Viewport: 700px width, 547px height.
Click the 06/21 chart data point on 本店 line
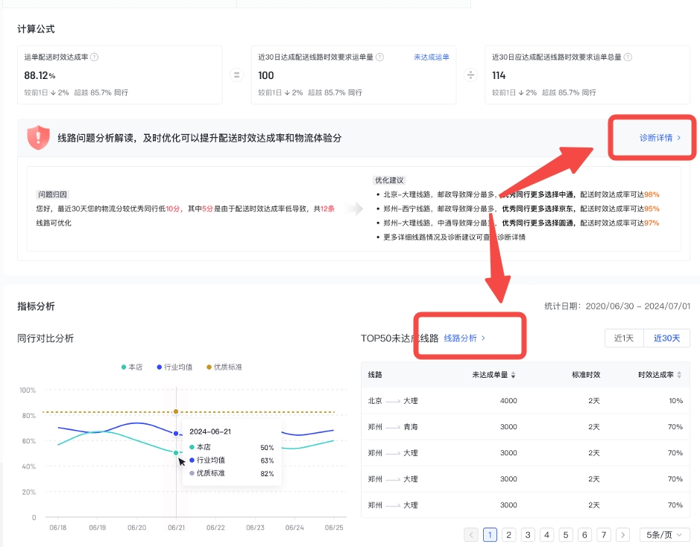click(x=176, y=452)
